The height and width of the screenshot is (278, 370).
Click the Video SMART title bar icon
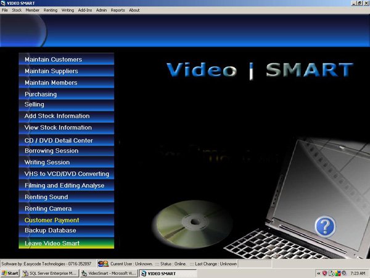(3, 3)
